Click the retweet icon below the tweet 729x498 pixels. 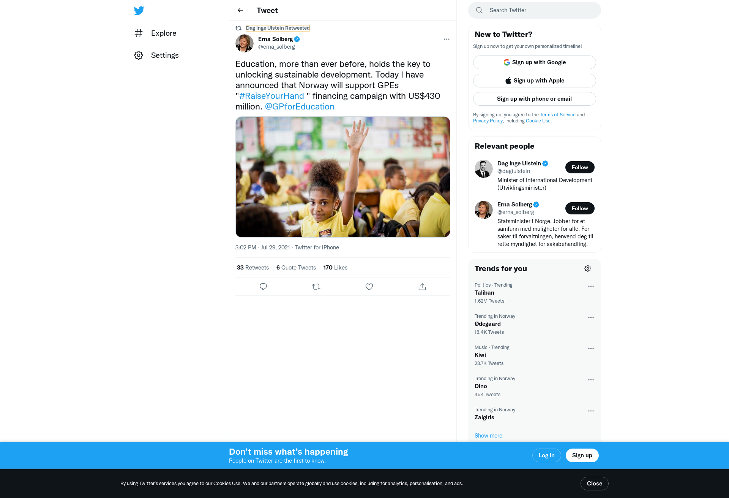tap(316, 287)
